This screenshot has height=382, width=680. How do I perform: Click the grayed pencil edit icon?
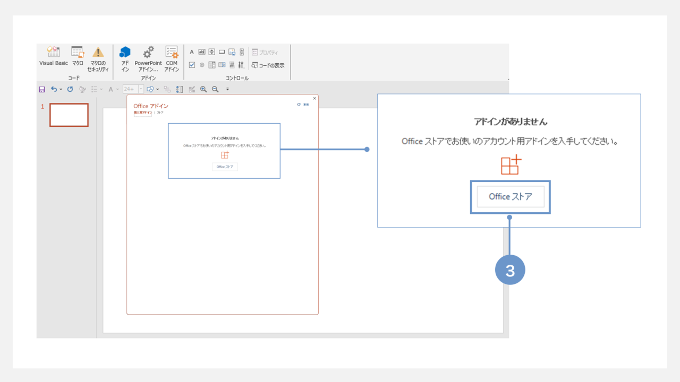point(192,90)
